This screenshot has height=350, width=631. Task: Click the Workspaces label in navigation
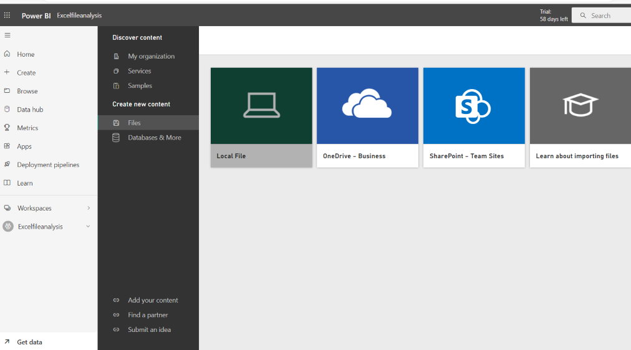tap(34, 208)
